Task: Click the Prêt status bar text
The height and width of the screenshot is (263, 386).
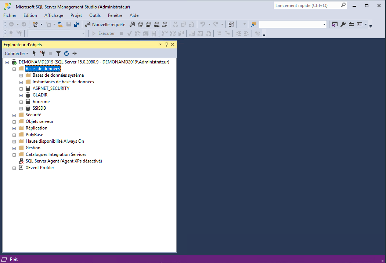Action: [x=14, y=259]
